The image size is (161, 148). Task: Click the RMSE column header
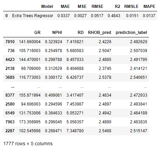tap(97, 7)
